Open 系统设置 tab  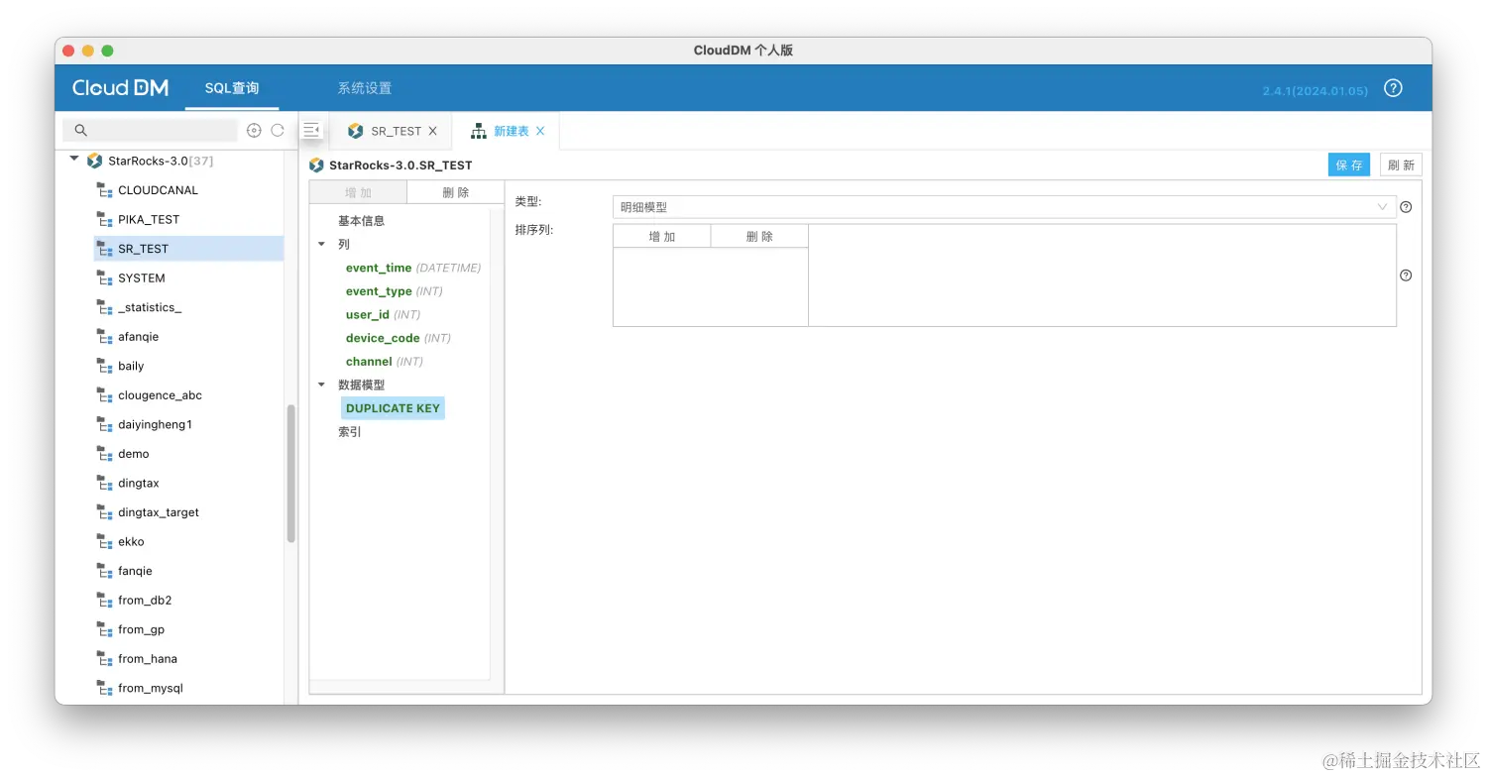pos(364,88)
